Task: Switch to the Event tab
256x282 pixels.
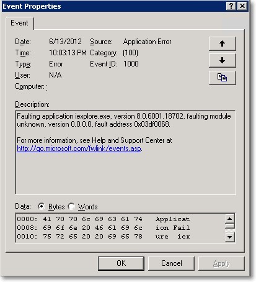Action: (19, 23)
